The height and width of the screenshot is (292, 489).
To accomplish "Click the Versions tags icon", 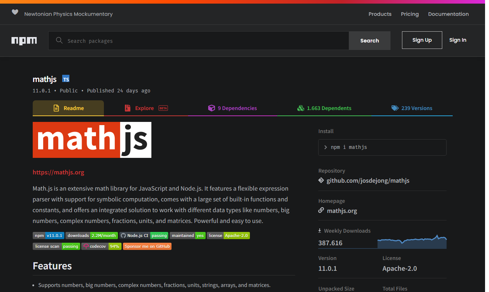I will (395, 108).
